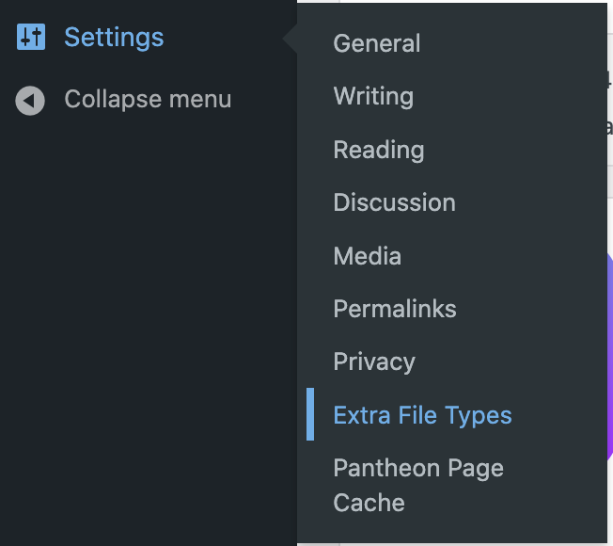Click the Settings sliders icon
This screenshot has height=546, width=613.
point(31,37)
